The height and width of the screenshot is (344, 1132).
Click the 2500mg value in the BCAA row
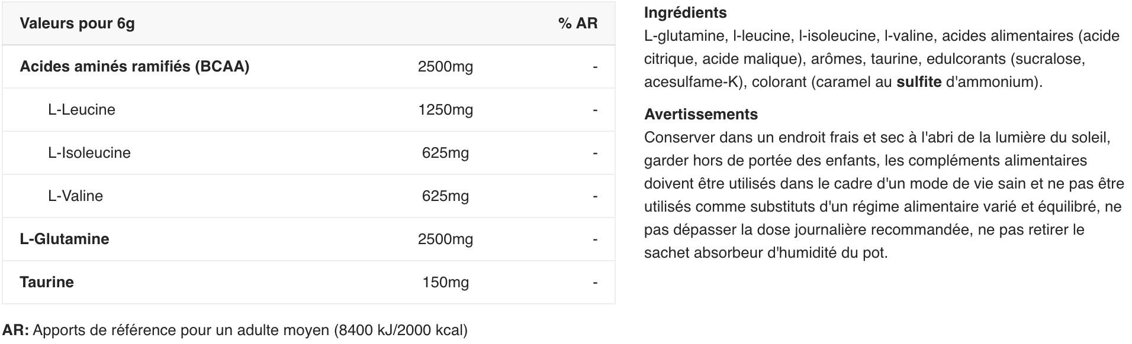(x=445, y=67)
